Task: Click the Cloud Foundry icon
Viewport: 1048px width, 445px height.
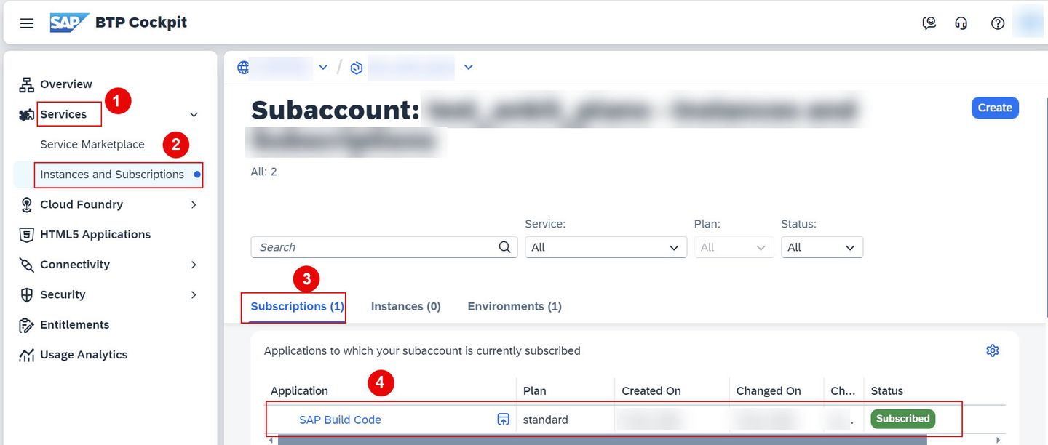Action: (x=27, y=204)
